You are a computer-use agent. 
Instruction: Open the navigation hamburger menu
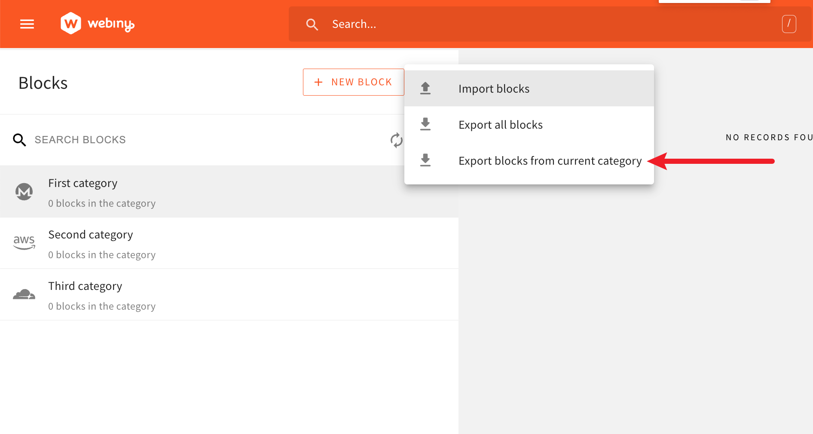click(27, 24)
